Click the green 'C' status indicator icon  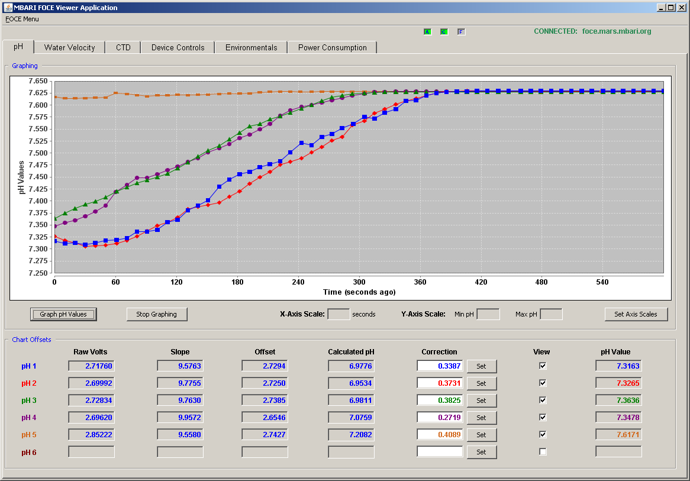pos(444,32)
